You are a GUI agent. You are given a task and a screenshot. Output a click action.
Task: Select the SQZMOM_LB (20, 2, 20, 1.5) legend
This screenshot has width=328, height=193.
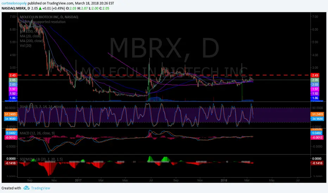tap(41, 159)
